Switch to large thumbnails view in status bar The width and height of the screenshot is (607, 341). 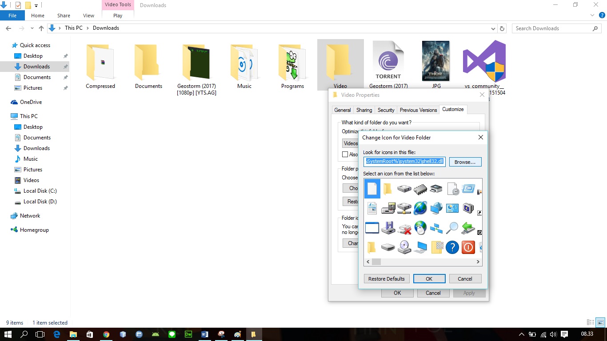[600, 323]
